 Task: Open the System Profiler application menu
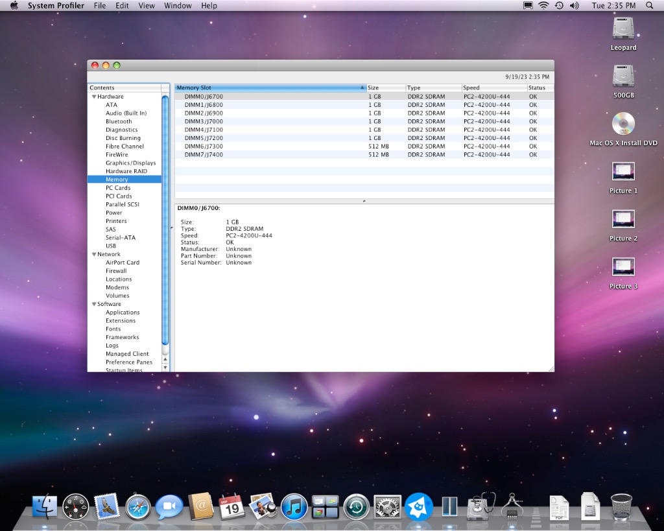[56, 5]
